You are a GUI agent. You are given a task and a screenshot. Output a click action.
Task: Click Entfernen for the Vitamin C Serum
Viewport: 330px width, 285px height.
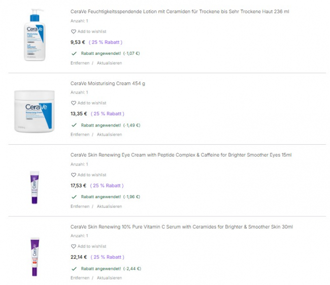coord(80,278)
